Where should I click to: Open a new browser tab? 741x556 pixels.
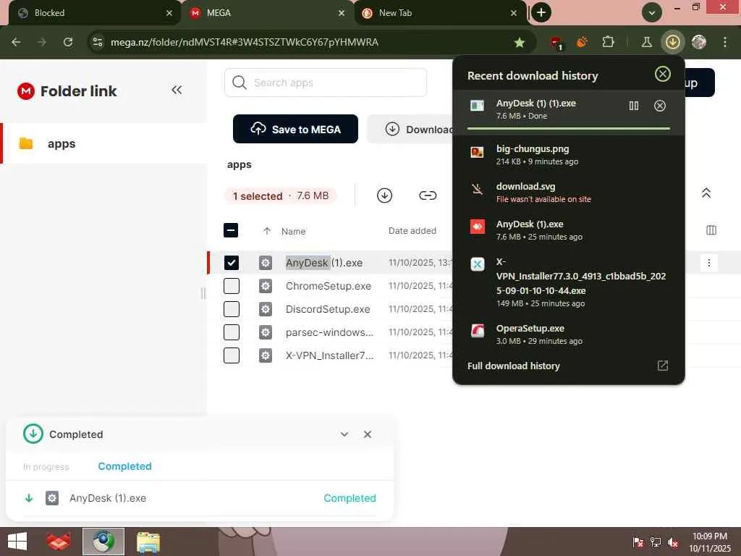point(541,12)
